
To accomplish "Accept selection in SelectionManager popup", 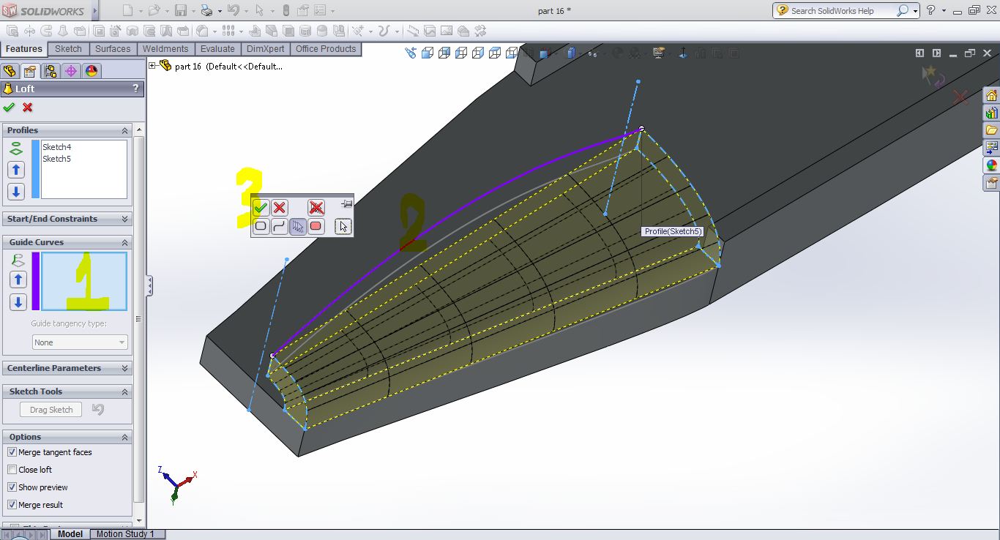I will point(261,208).
